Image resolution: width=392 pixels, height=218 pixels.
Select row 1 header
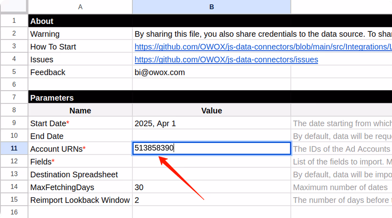pos(14,21)
